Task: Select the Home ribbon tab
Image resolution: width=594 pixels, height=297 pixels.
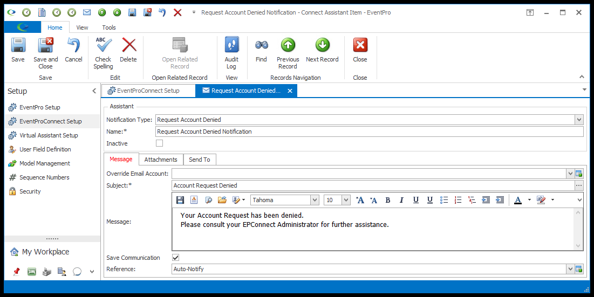Action: pyautogui.click(x=55, y=27)
